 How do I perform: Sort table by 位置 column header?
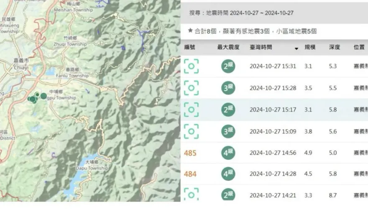coord(359,47)
